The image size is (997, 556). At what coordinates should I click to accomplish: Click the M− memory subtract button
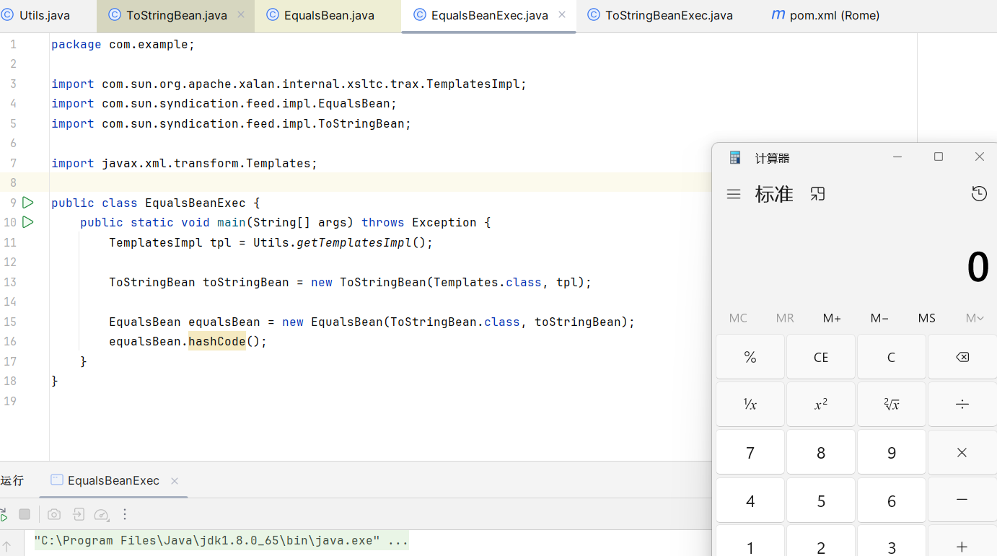click(x=879, y=318)
